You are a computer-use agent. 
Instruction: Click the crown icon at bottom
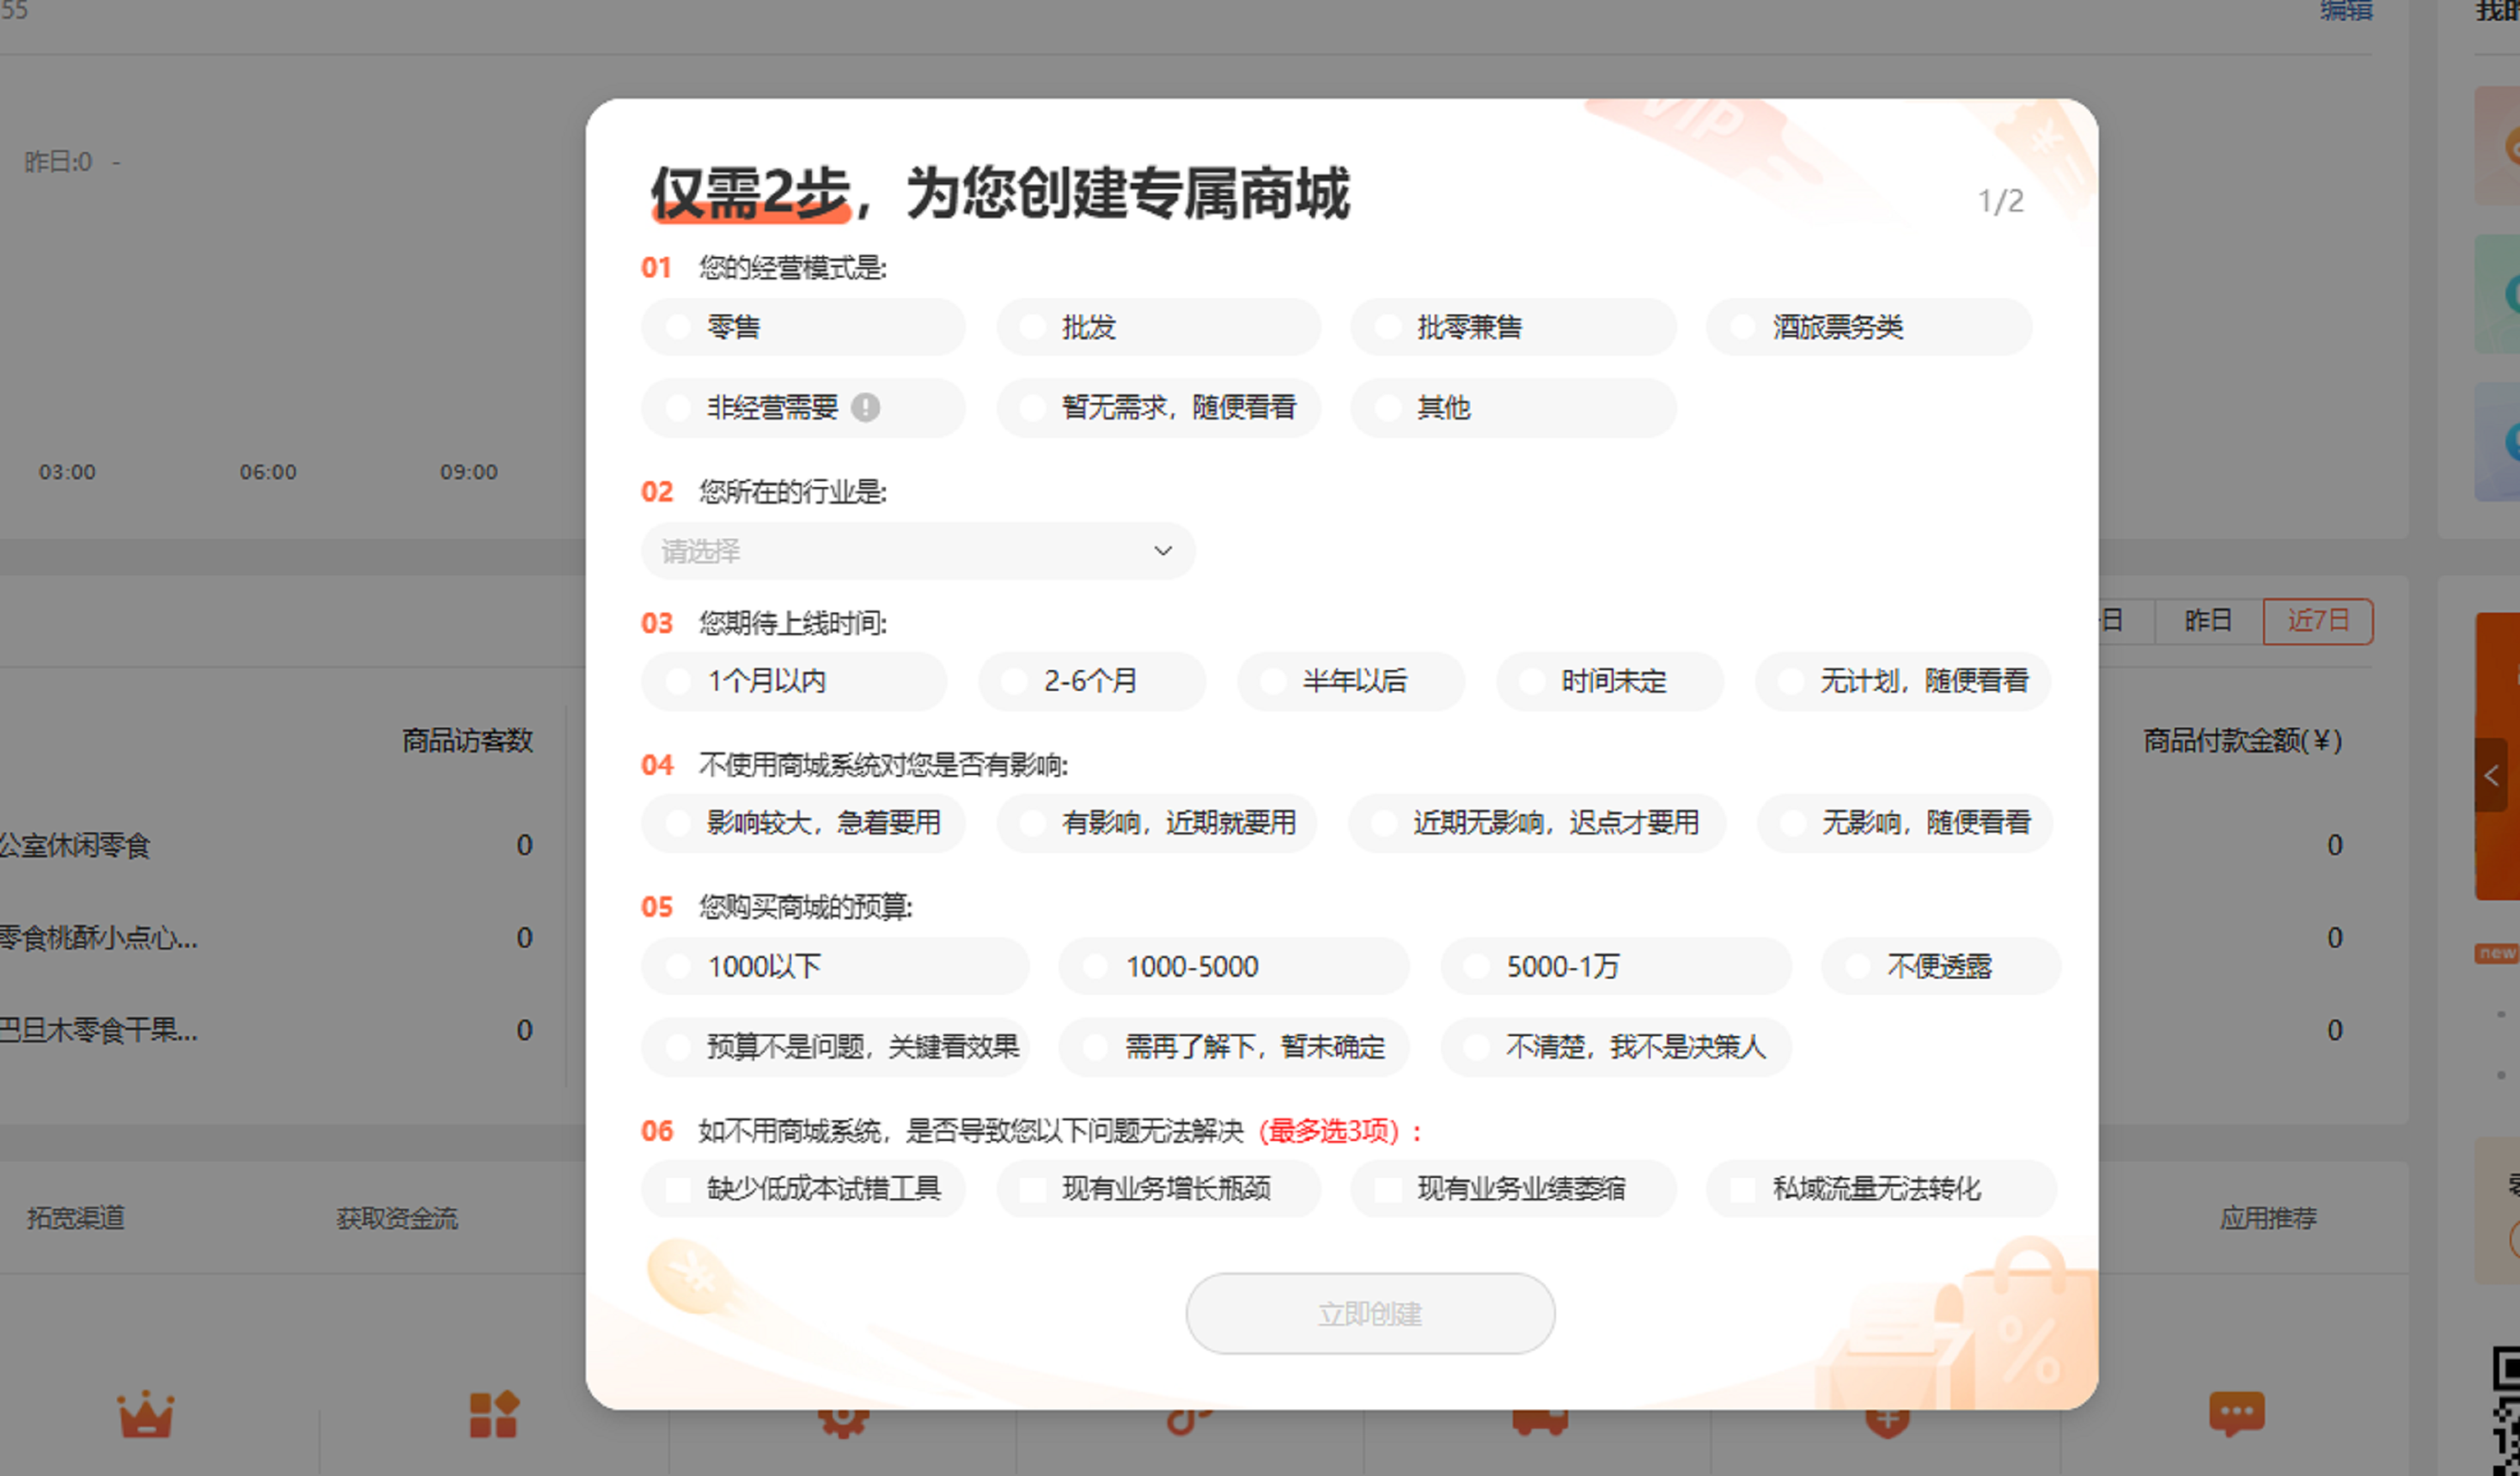pos(146,1415)
